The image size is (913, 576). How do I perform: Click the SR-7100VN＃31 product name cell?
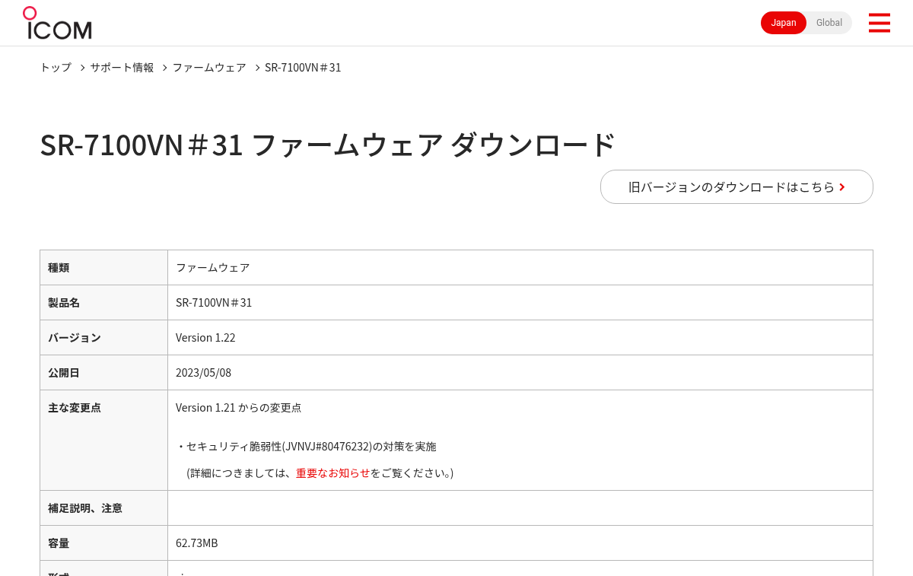click(520, 303)
